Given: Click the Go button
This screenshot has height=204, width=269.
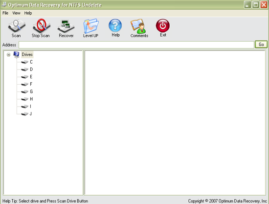Looking at the screenshot, I should 261,45.
